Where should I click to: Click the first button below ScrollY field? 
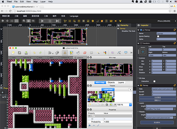158,97
